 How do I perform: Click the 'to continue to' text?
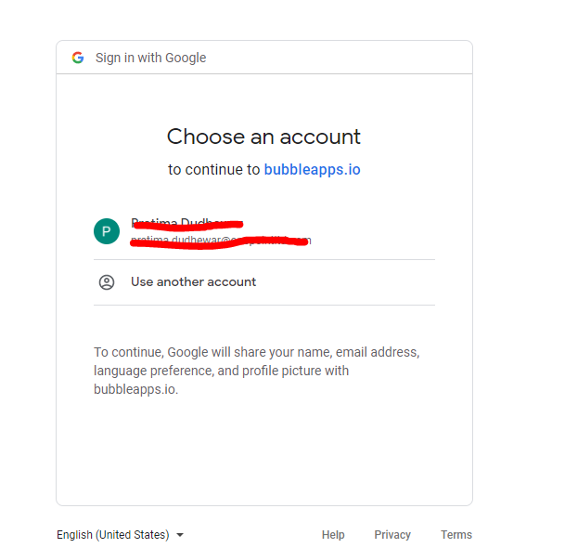tap(214, 169)
